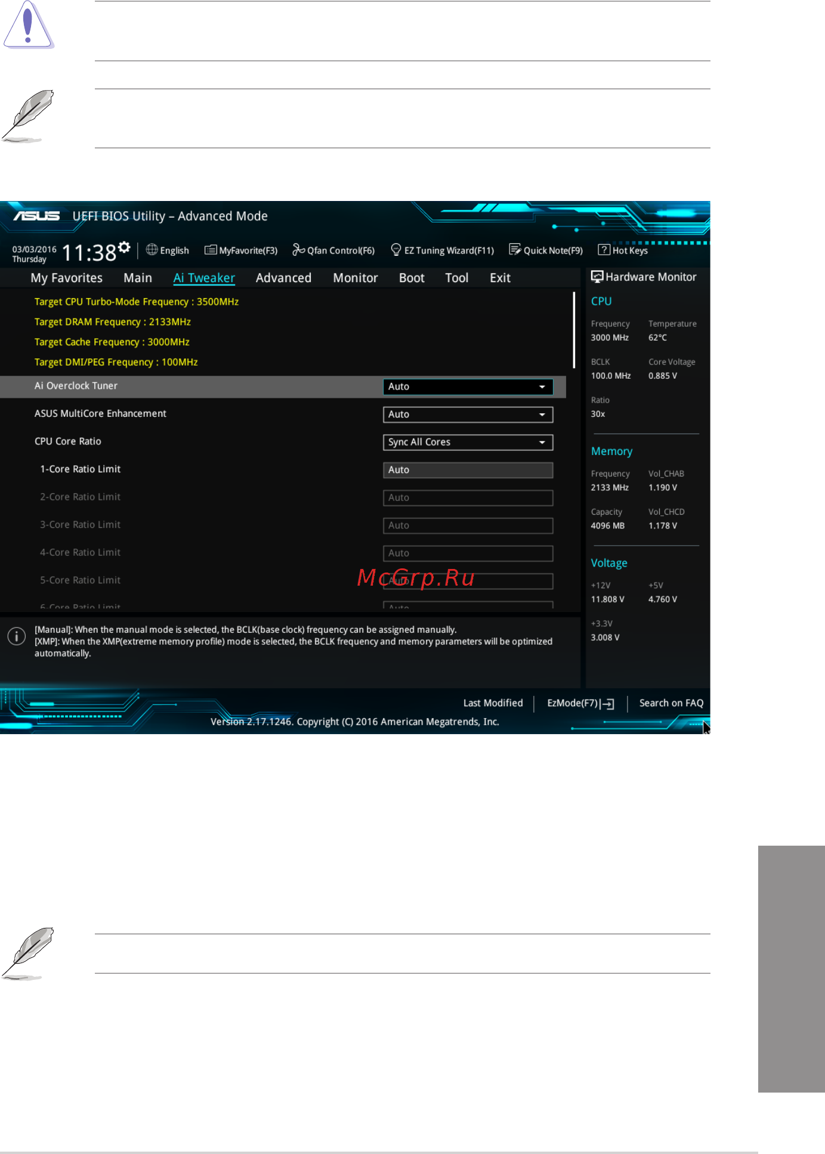Select the 1-Core Ratio Limit label

(81, 469)
